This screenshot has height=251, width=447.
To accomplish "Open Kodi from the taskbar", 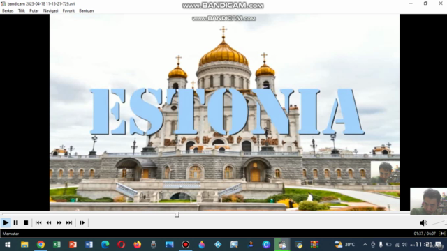I will 218,245.
